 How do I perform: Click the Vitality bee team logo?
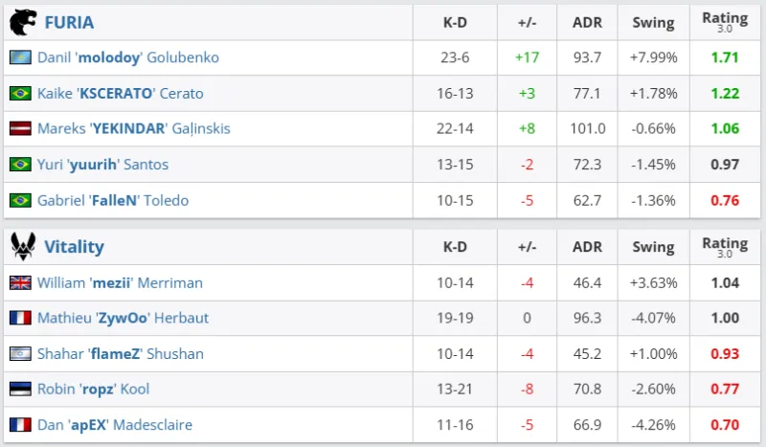22,247
